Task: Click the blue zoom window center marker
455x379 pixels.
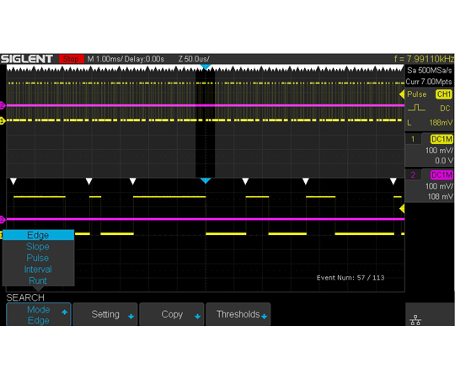Action: pos(206,181)
